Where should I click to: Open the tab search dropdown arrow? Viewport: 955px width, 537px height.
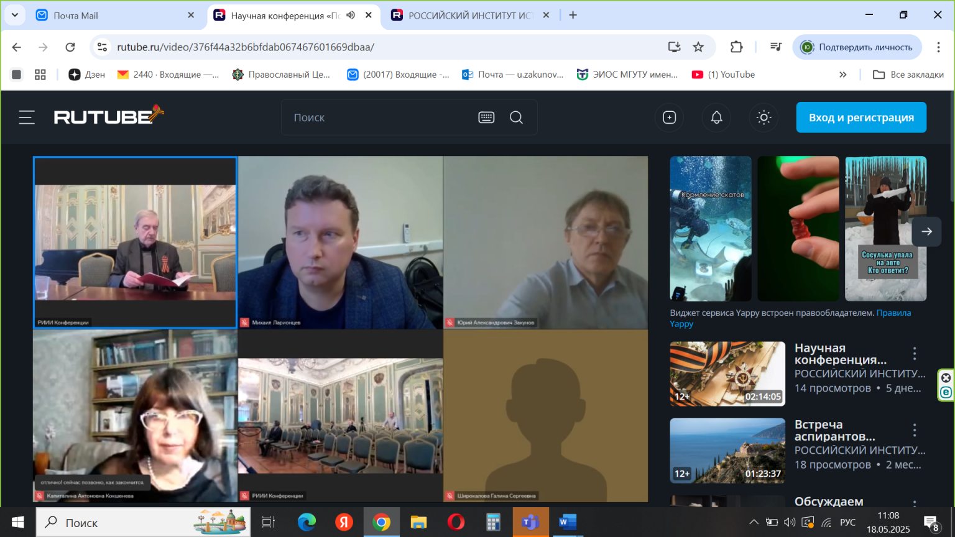tap(15, 15)
